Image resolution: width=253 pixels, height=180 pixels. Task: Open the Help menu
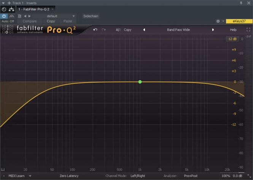click(x=233, y=30)
